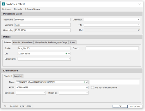Click the white info box beside Krankenkasse Name
This screenshot has width=145, height=111.
point(115,82)
